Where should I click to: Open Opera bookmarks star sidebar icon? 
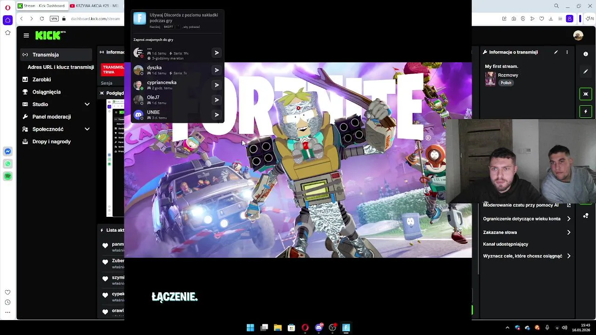(x=7, y=33)
